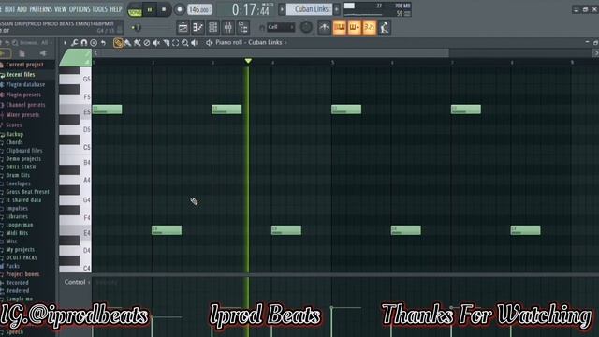Click the E5 piano key

tap(75, 110)
